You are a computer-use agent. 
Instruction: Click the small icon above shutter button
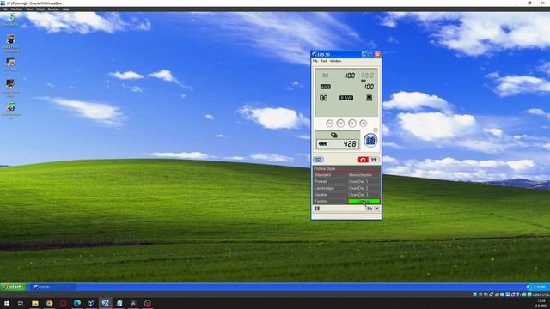tap(376, 130)
